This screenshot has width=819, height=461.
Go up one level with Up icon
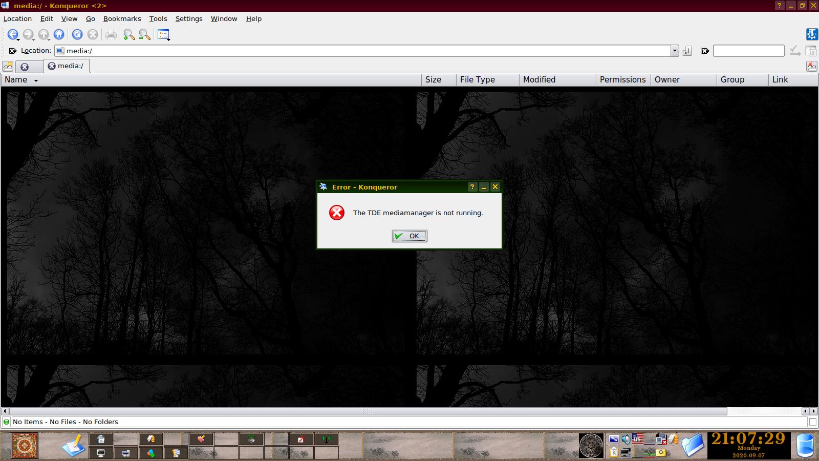(x=44, y=34)
